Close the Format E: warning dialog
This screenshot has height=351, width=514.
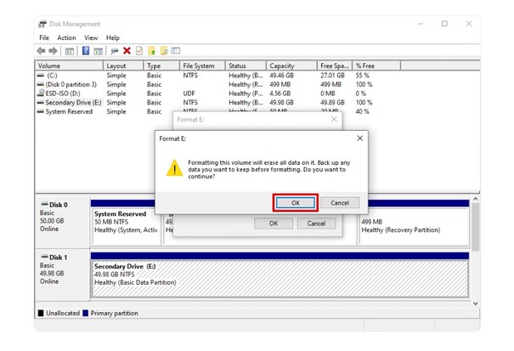359,138
